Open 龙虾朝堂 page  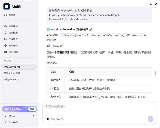[x=11, y=52]
